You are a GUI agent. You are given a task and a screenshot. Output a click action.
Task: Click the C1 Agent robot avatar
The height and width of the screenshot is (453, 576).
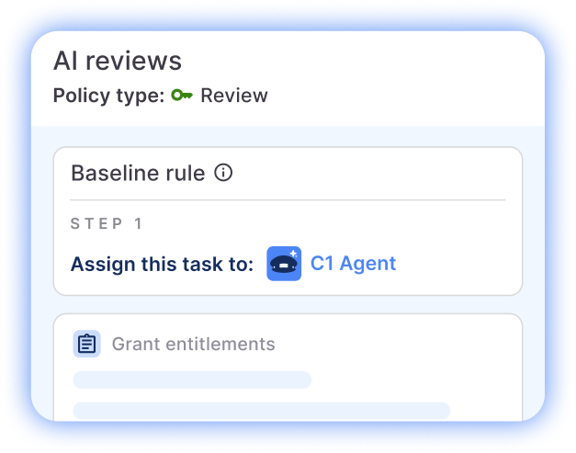tap(284, 264)
